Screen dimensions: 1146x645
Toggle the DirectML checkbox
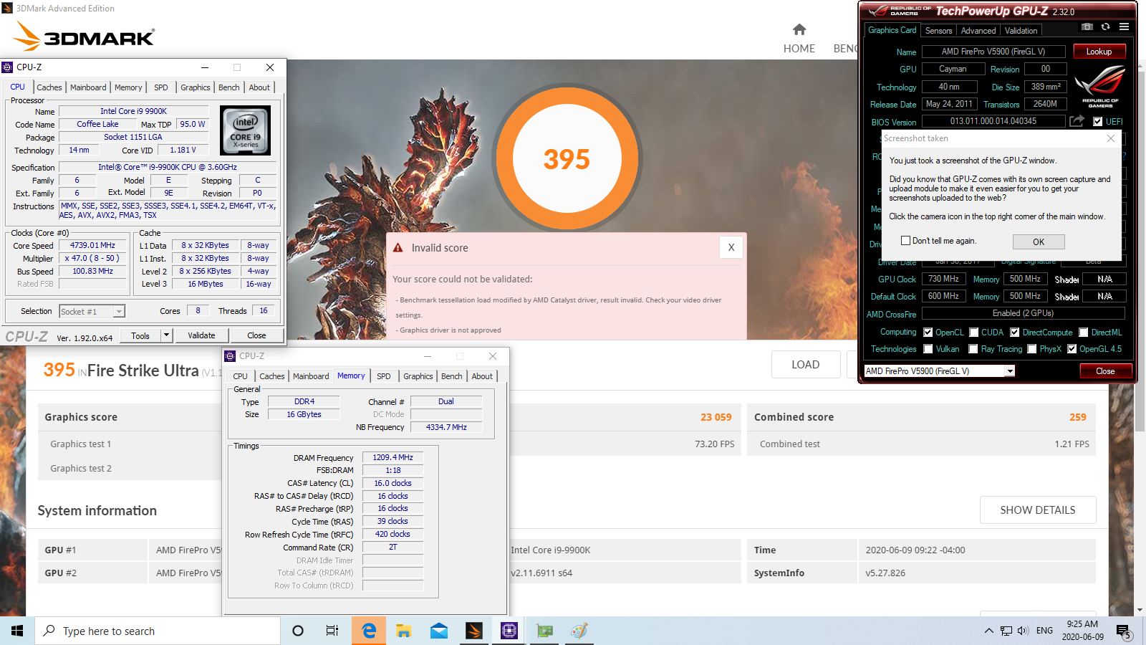point(1084,333)
